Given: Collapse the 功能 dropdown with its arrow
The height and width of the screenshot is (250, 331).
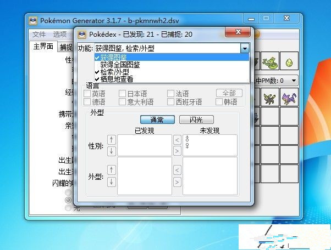Looking at the screenshot, I should pyautogui.click(x=245, y=48).
